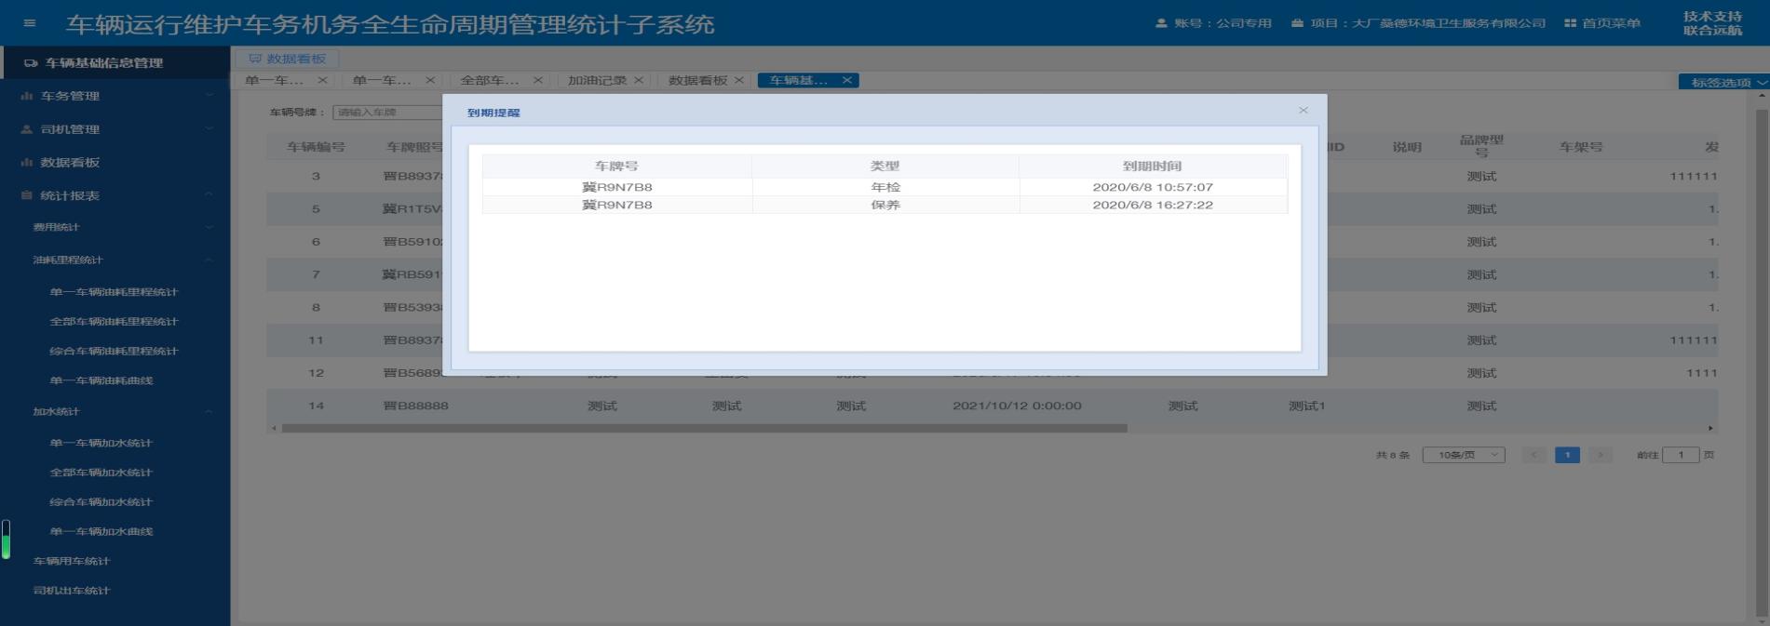Open 单一车辆加水曲线 item
The height and width of the screenshot is (626, 1770).
[101, 532]
